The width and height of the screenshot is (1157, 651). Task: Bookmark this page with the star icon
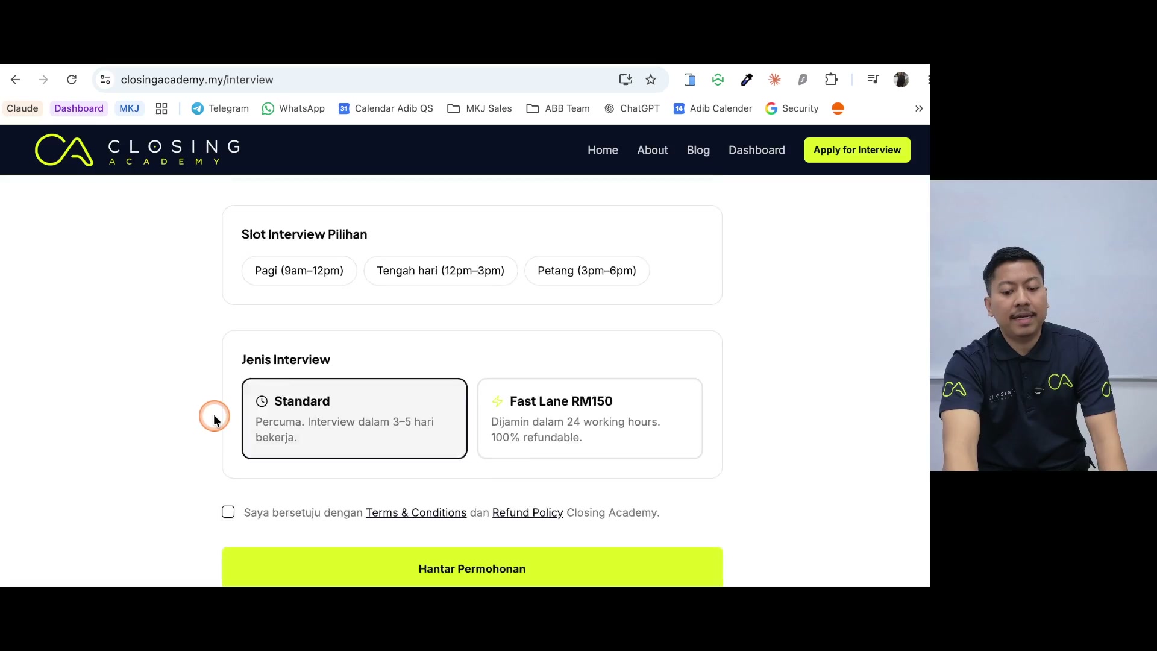651,80
